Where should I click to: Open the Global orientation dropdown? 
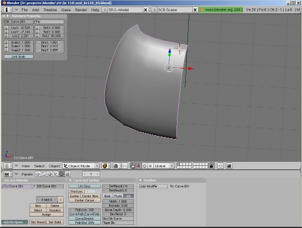(x=163, y=166)
